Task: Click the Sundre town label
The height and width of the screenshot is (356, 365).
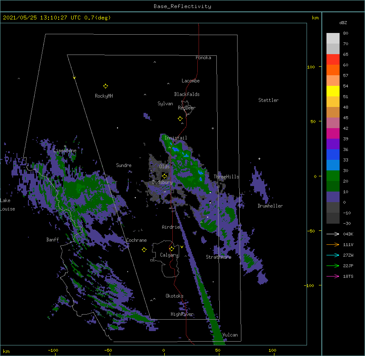Action: [124, 165]
